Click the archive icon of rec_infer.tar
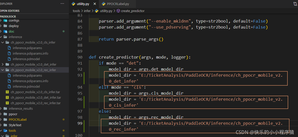The image size is (298, 137). coord(7,103)
